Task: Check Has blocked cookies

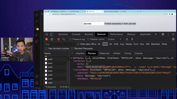Action: pos(46,48)
